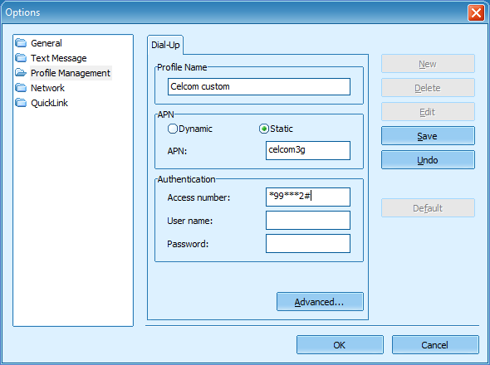Click the Network folder icon

[x=21, y=88]
